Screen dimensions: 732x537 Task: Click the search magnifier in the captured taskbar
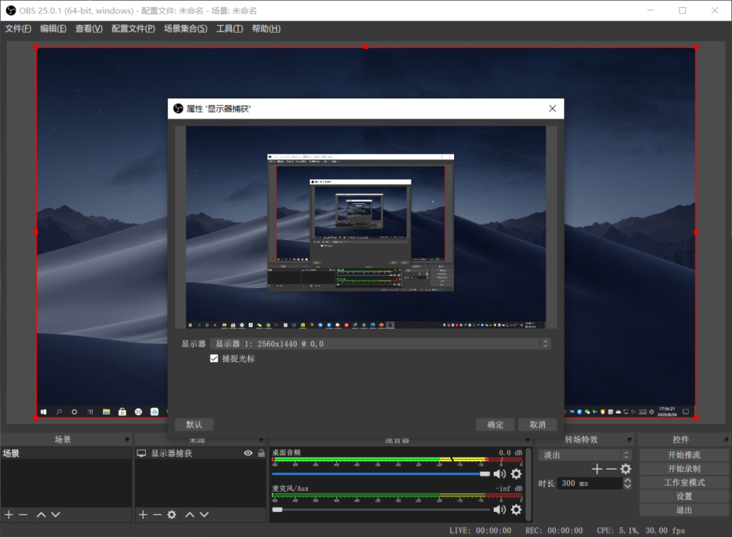(x=59, y=412)
